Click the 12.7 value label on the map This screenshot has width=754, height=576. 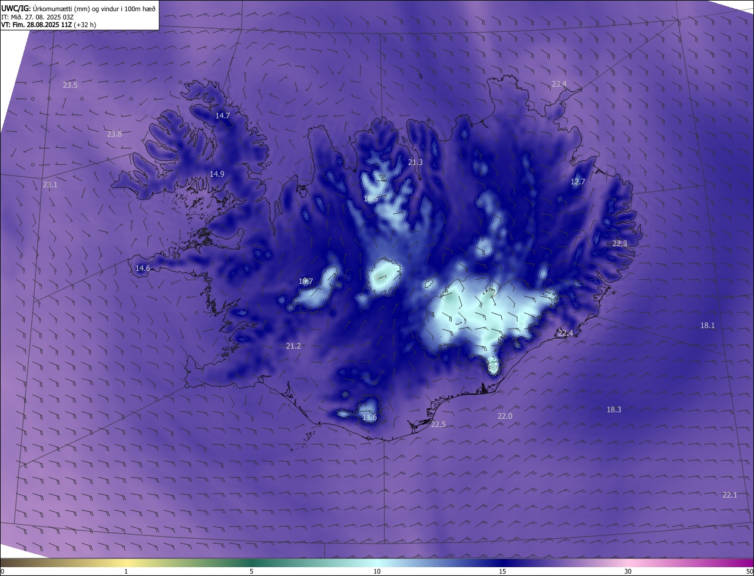coord(578,182)
